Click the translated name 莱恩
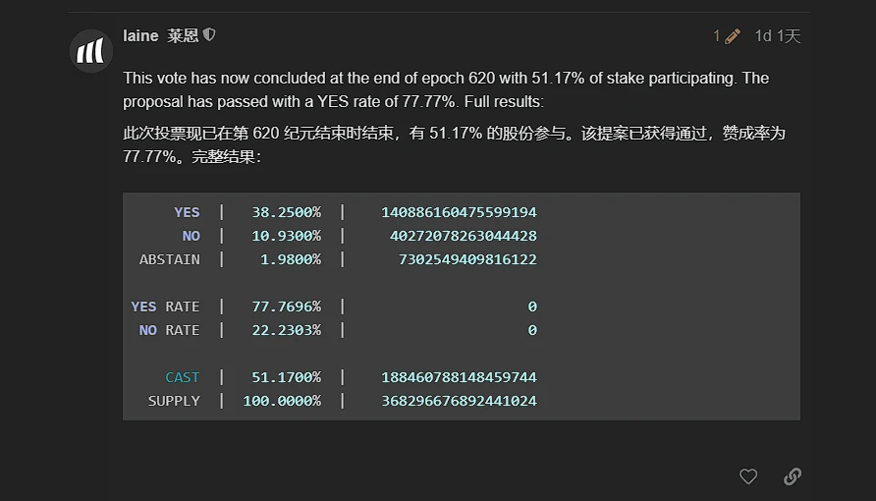The image size is (876, 501). point(183,35)
